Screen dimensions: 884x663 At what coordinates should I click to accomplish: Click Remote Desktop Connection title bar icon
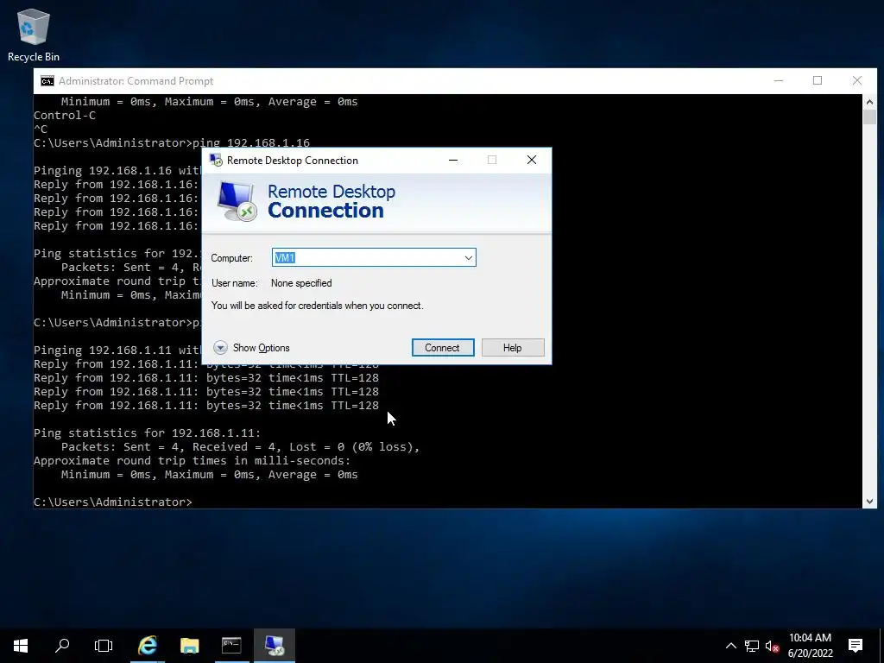(216, 160)
